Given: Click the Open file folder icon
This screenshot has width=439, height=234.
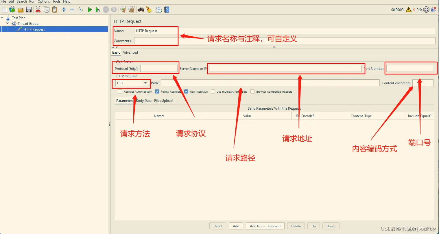Looking at the screenshot, I should tap(21, 10).
